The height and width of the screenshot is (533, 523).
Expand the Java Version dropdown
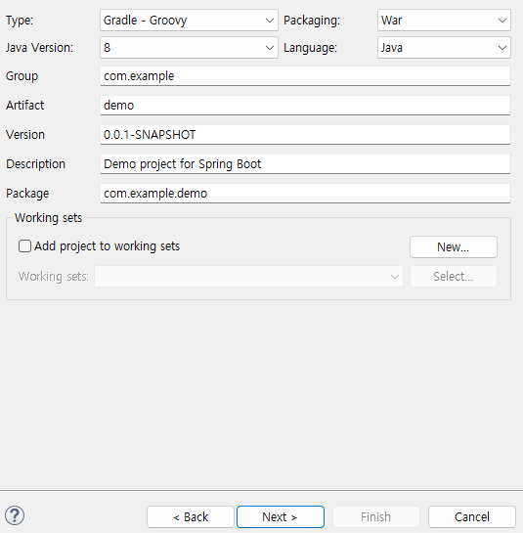pyautogui.click(x=189, y=48)
